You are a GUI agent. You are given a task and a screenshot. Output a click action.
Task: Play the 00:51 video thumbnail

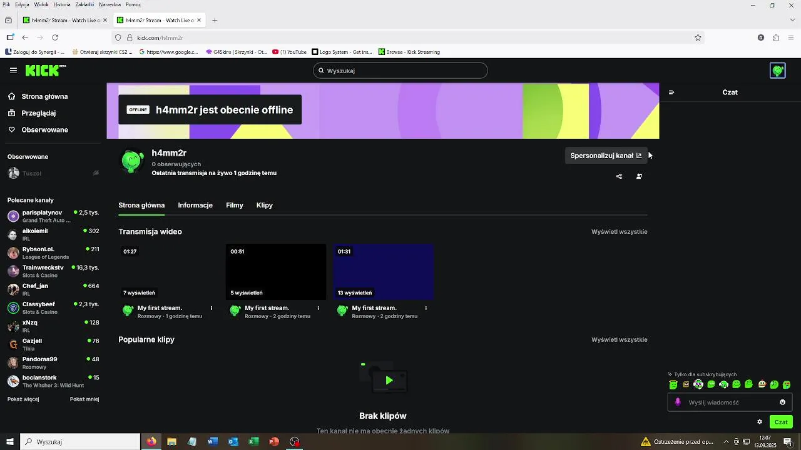pyautogui.click(x=276, y=272)
